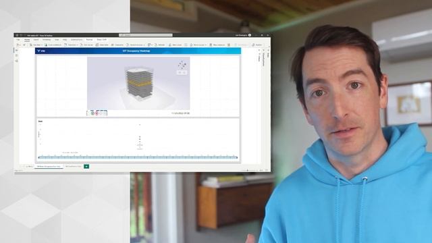Screen dimensions: 432x243
Task: Expand the Fields pane
Action: (268, 54)
